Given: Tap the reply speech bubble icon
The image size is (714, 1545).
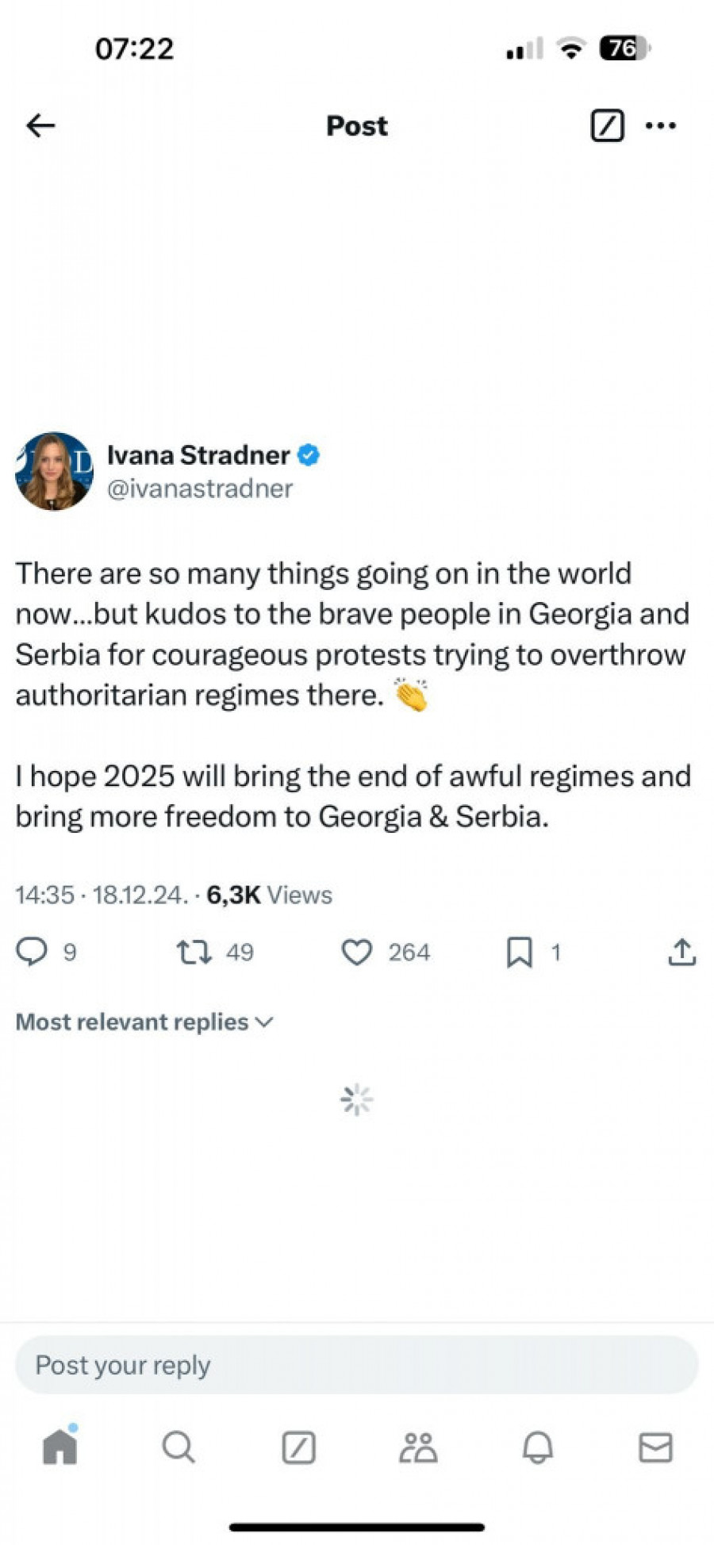Looking at the screenshot, I should point(32,951).
